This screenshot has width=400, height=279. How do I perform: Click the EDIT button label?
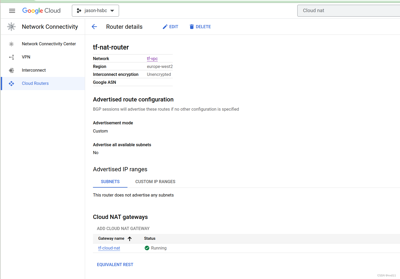[x=174, y=27]
